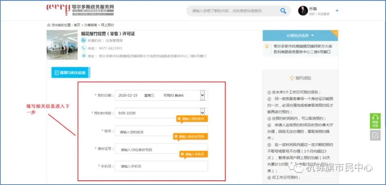This screenshot has height=185, width=386.
Task: Click the search magnifier icon
Action: coord(283,11)
